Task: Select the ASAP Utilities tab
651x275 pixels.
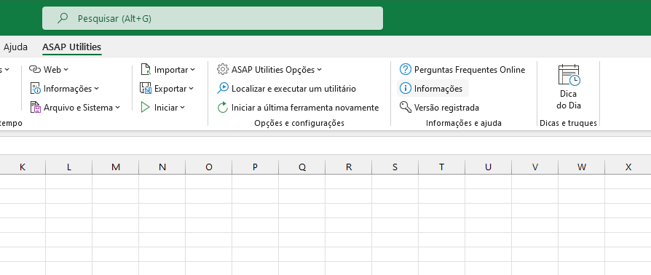Action: pos(72,47)
